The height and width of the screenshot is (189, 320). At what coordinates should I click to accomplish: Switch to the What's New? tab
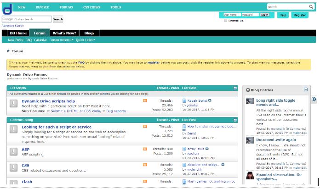[x=64, y=33]
